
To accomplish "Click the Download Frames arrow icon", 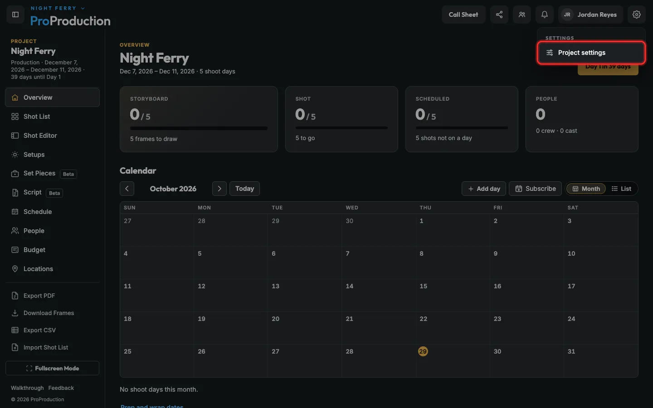I will (15, 313).
